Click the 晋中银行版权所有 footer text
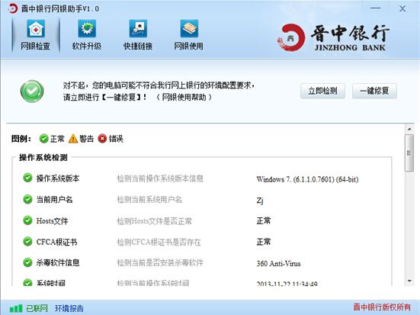The height and width of the screenshot is (315, 420). pyautogui.click(x=382, y=307)
